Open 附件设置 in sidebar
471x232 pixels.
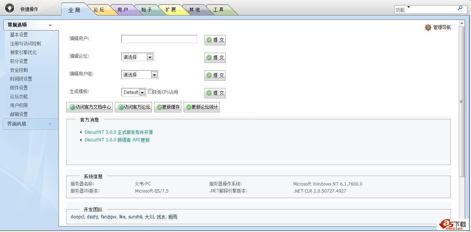click(19, 88)
